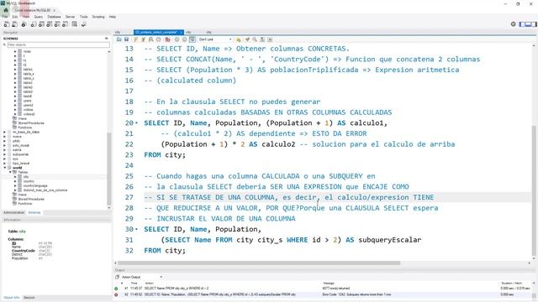Image resolution: width=538 pixels, height=302 pixels.
Task: Save script icon in editor toolbar
Action: click(127, 39)
